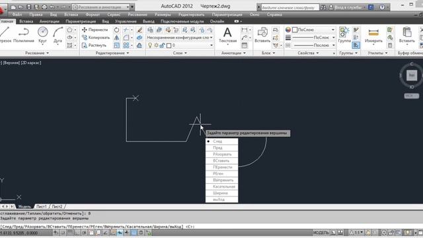Click the Перенести move button
The width and height of the screenshot is (423, 238).
coord(95,30)
